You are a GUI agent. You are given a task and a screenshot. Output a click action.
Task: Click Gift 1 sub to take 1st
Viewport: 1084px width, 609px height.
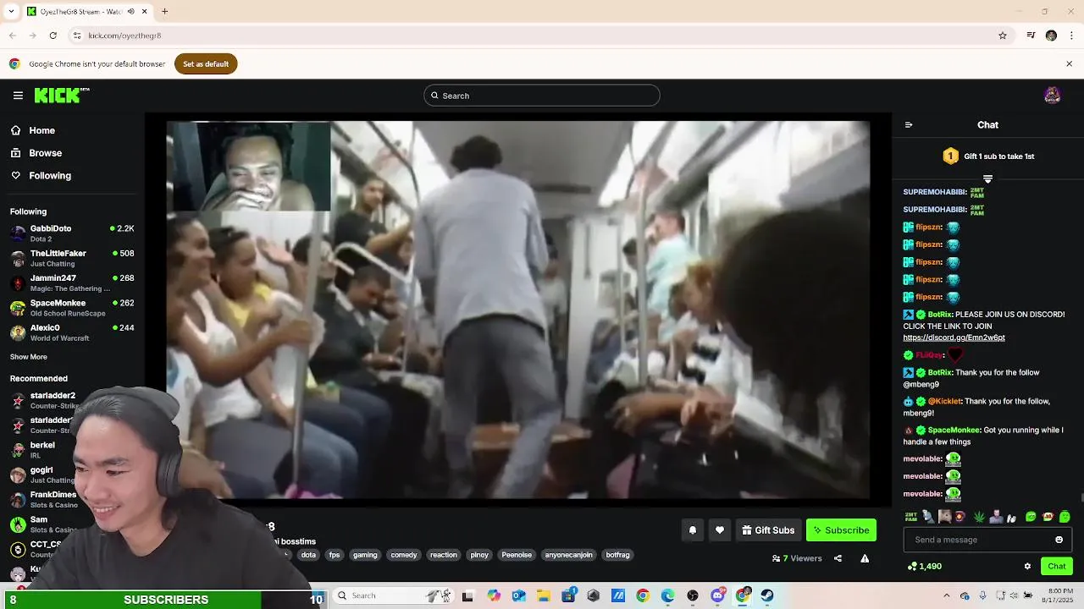[988, 156]
